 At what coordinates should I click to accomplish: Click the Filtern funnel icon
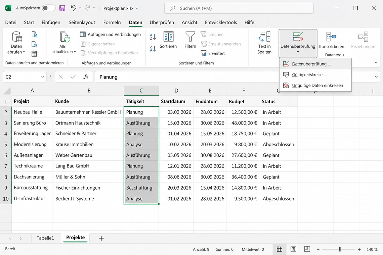click(x=190, y=37)
